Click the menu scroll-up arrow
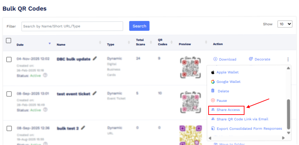 click(289, 68)
